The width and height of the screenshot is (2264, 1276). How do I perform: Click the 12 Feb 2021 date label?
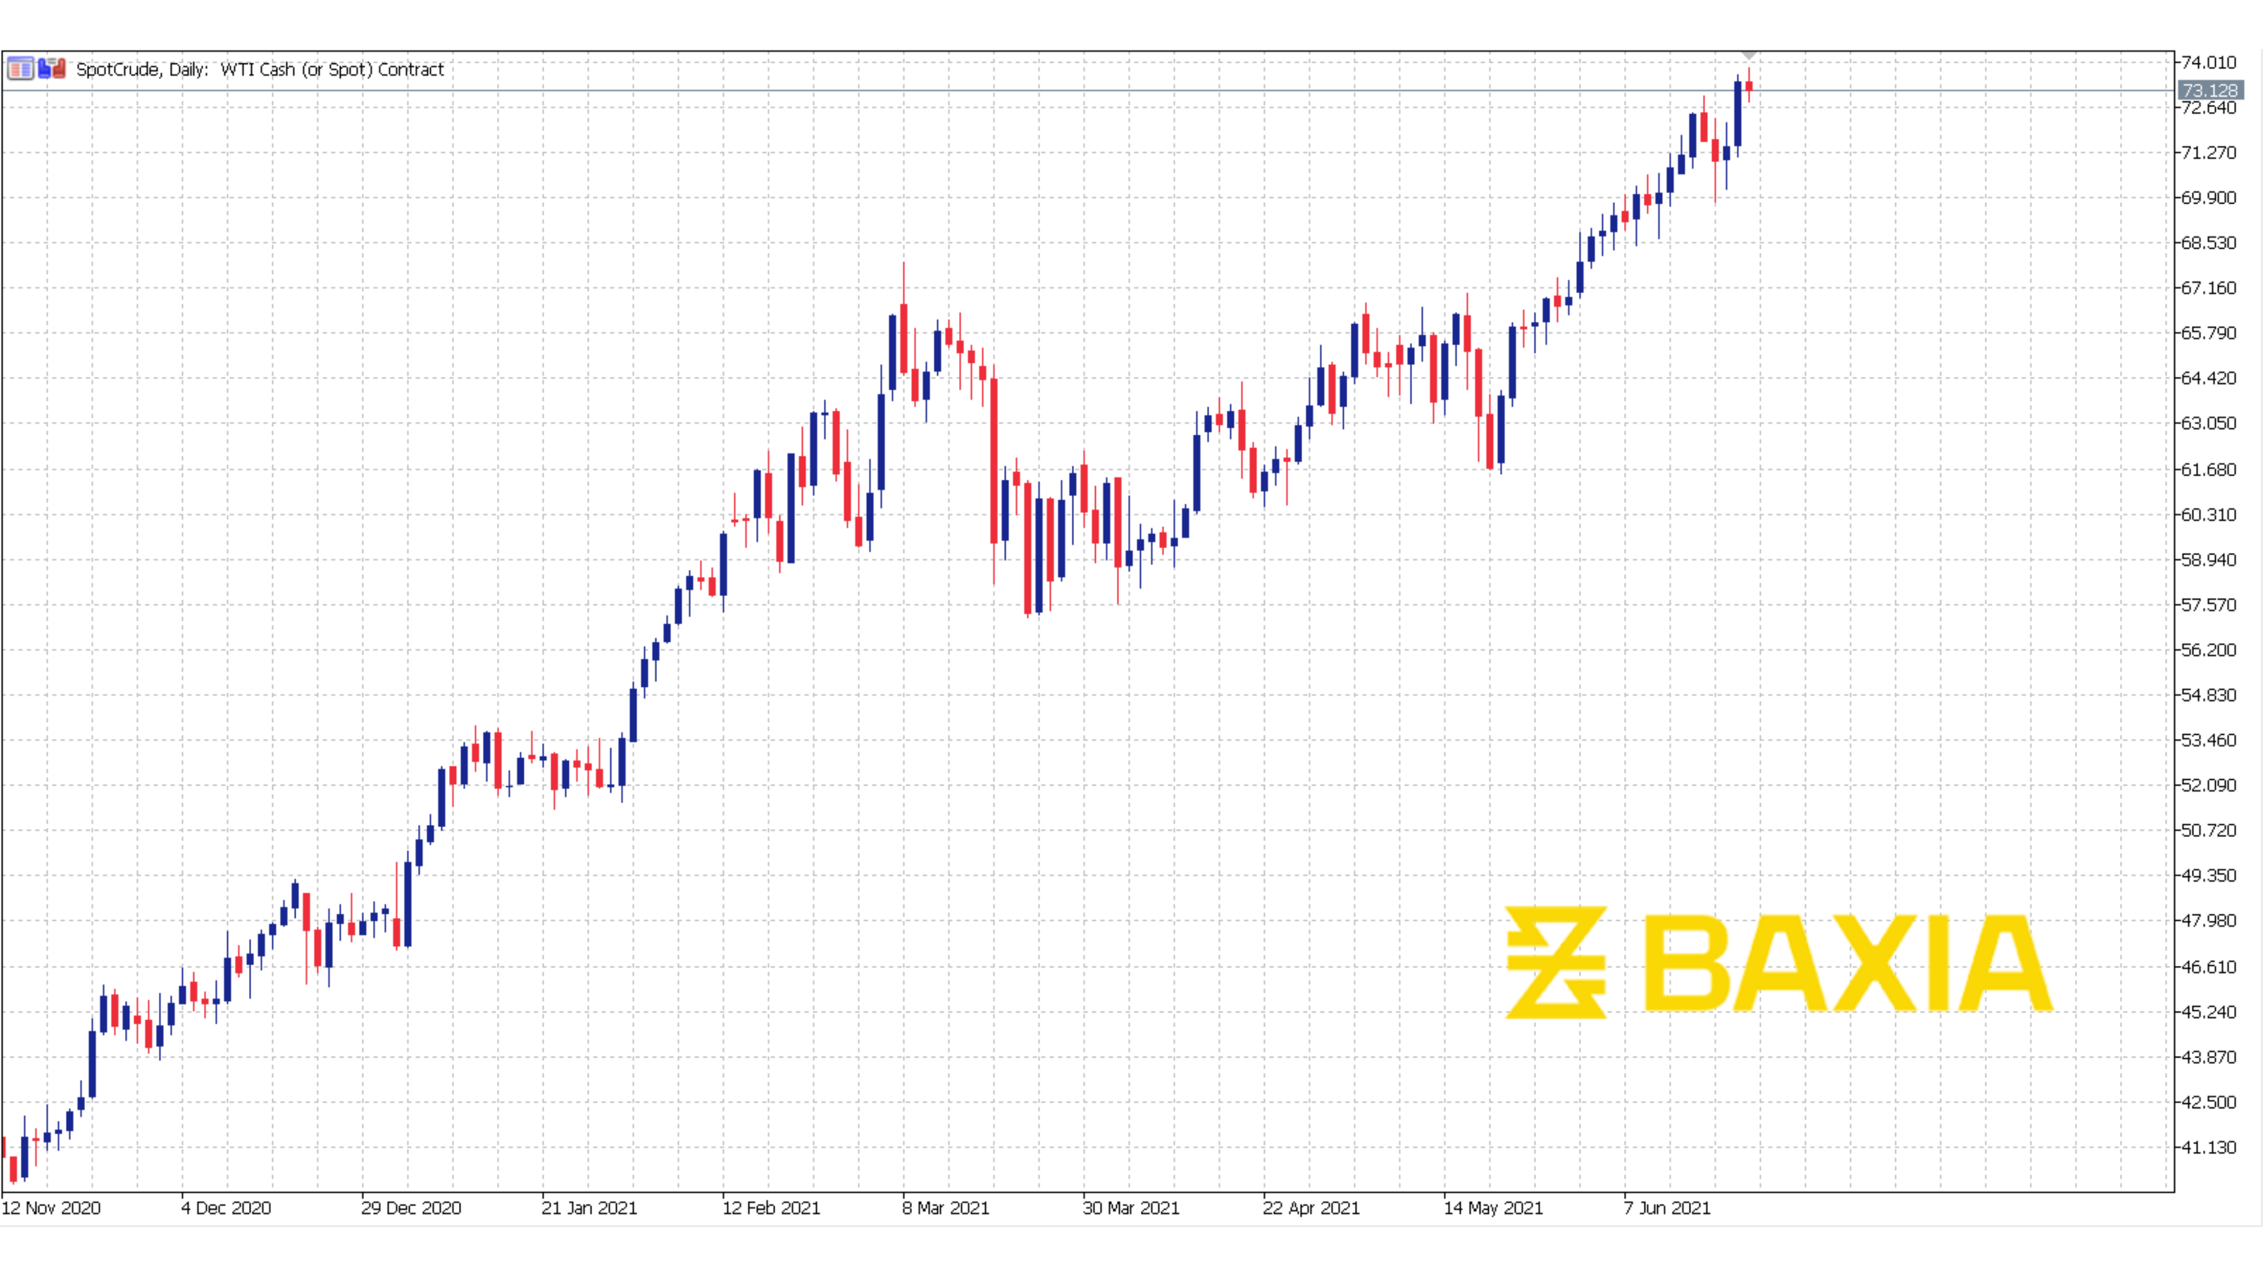coord(771,1208)
